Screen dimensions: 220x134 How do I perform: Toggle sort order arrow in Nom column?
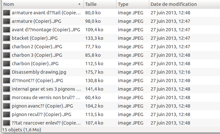(79, 4)
